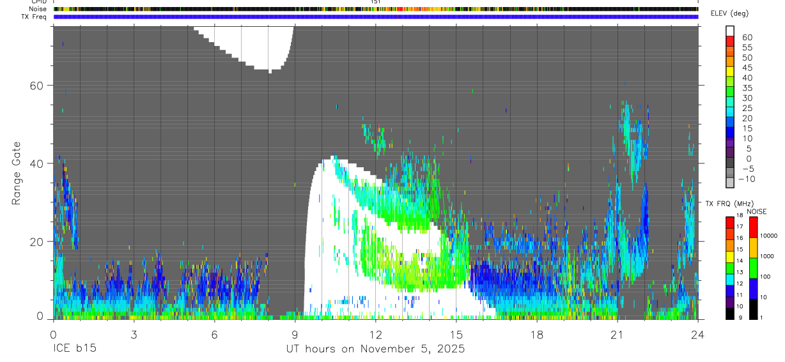
Task: Click x-axis tick label '24'
Action: tap(698, 335)
